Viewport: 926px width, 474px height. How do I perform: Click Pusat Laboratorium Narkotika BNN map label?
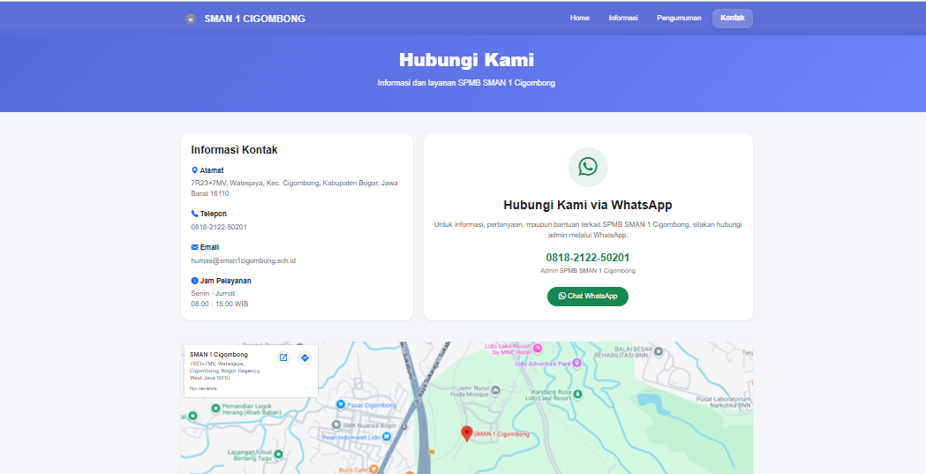click(723, 403)
